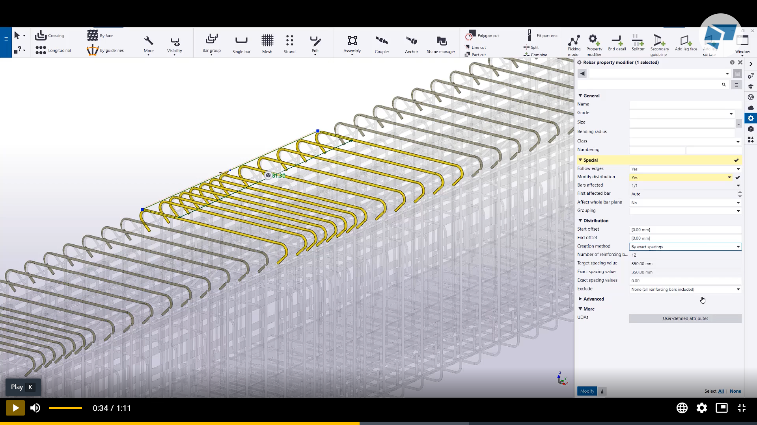Collapse the Distribution section
Image resolution: width=757 pixels, height=425 pixels.
click(x=580, y=220)
